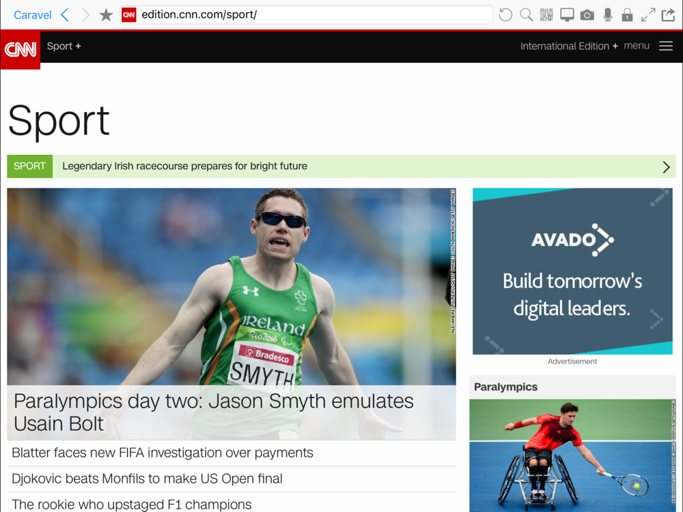This screenshot has width=683, height=512.
Task: Bookmark page with the star icon
Action: (x=106, y=15)
